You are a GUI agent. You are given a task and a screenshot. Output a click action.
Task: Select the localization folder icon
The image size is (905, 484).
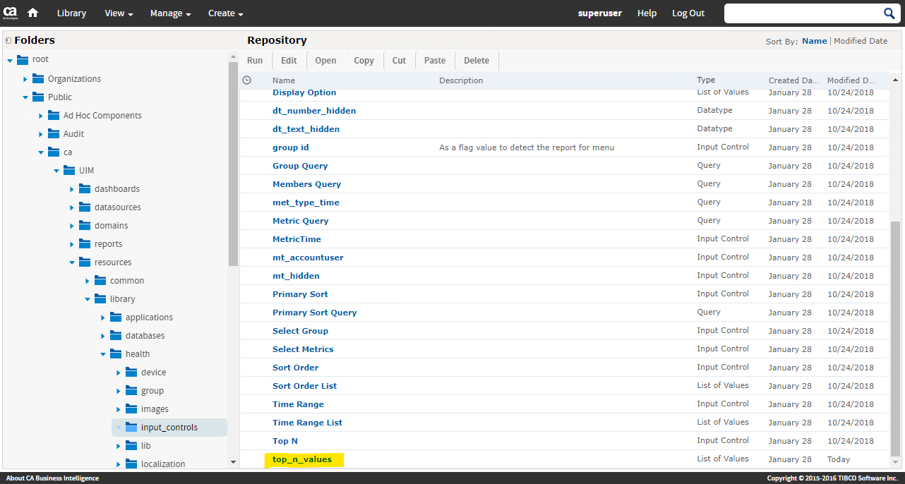coord(131,464)
